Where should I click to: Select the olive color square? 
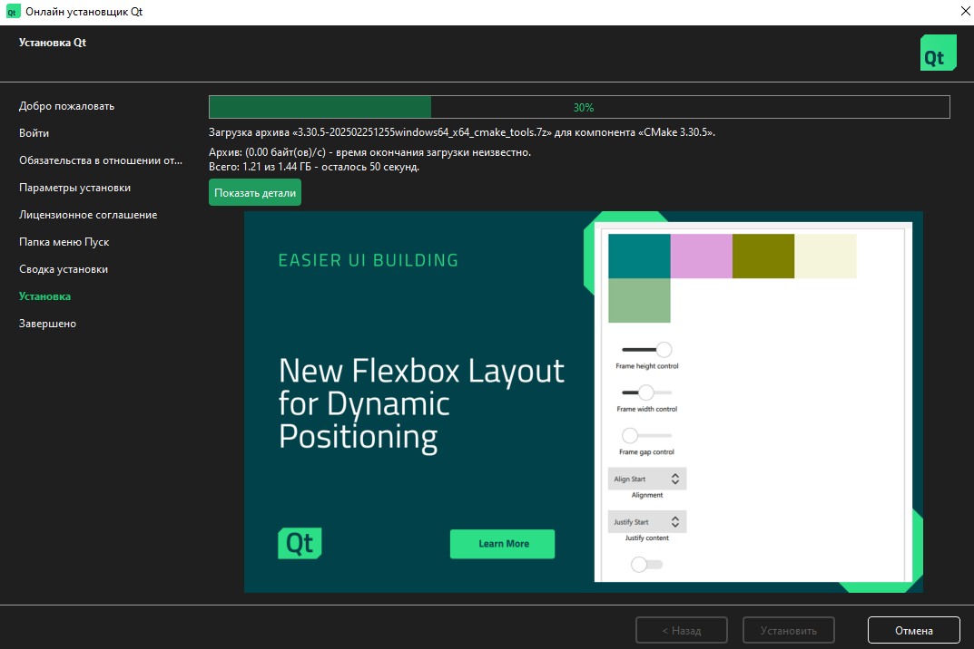click(762, 256)
